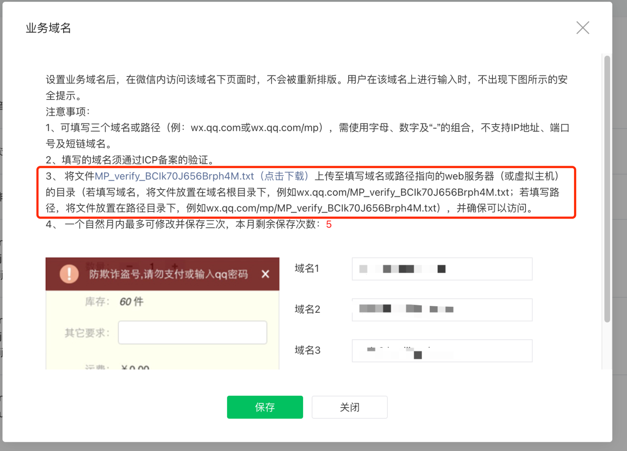Click the 关闭 button

pos(349,407)
